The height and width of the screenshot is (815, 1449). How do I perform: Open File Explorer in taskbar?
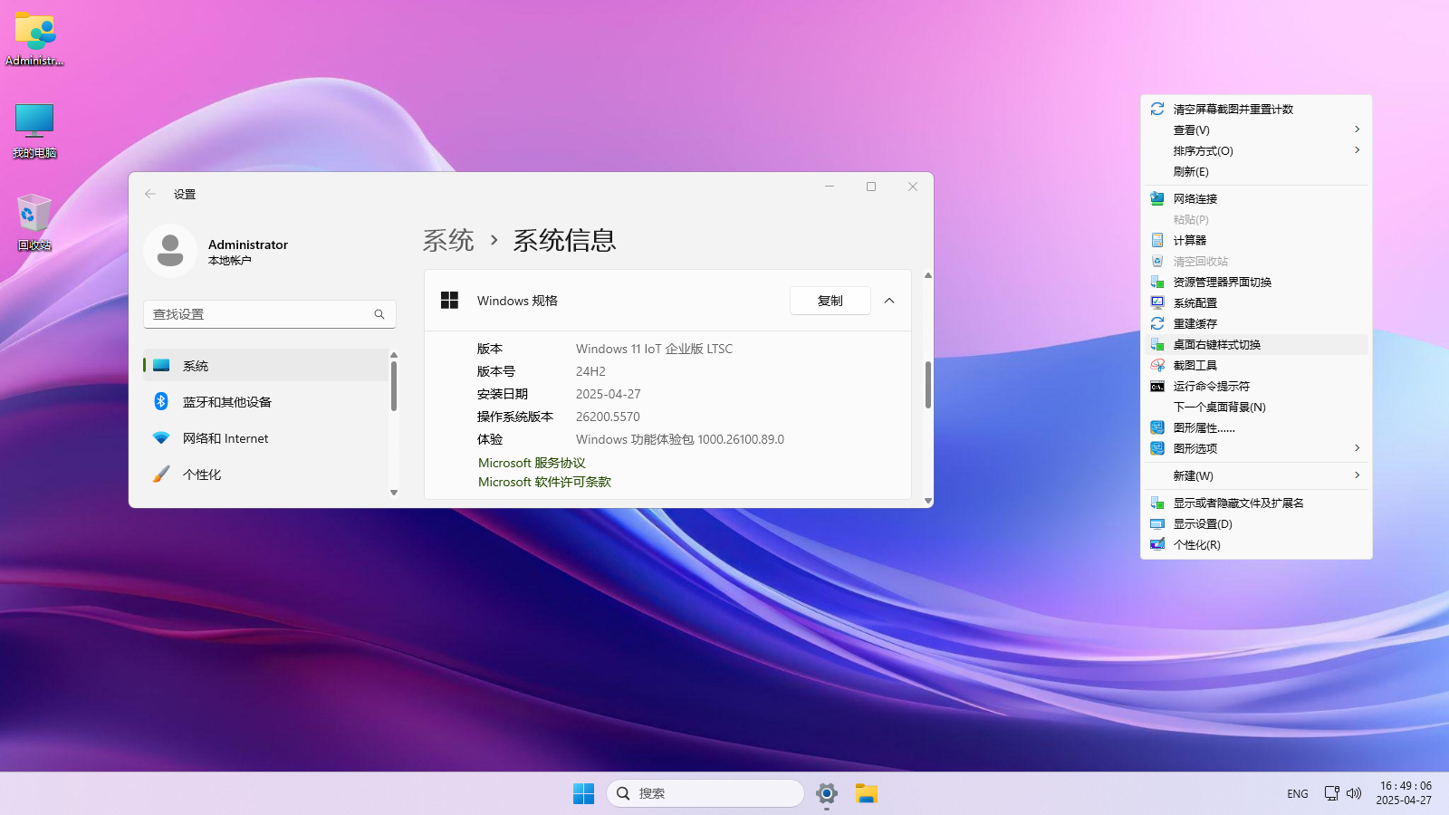pyautogui.click(x=867, y=793)
